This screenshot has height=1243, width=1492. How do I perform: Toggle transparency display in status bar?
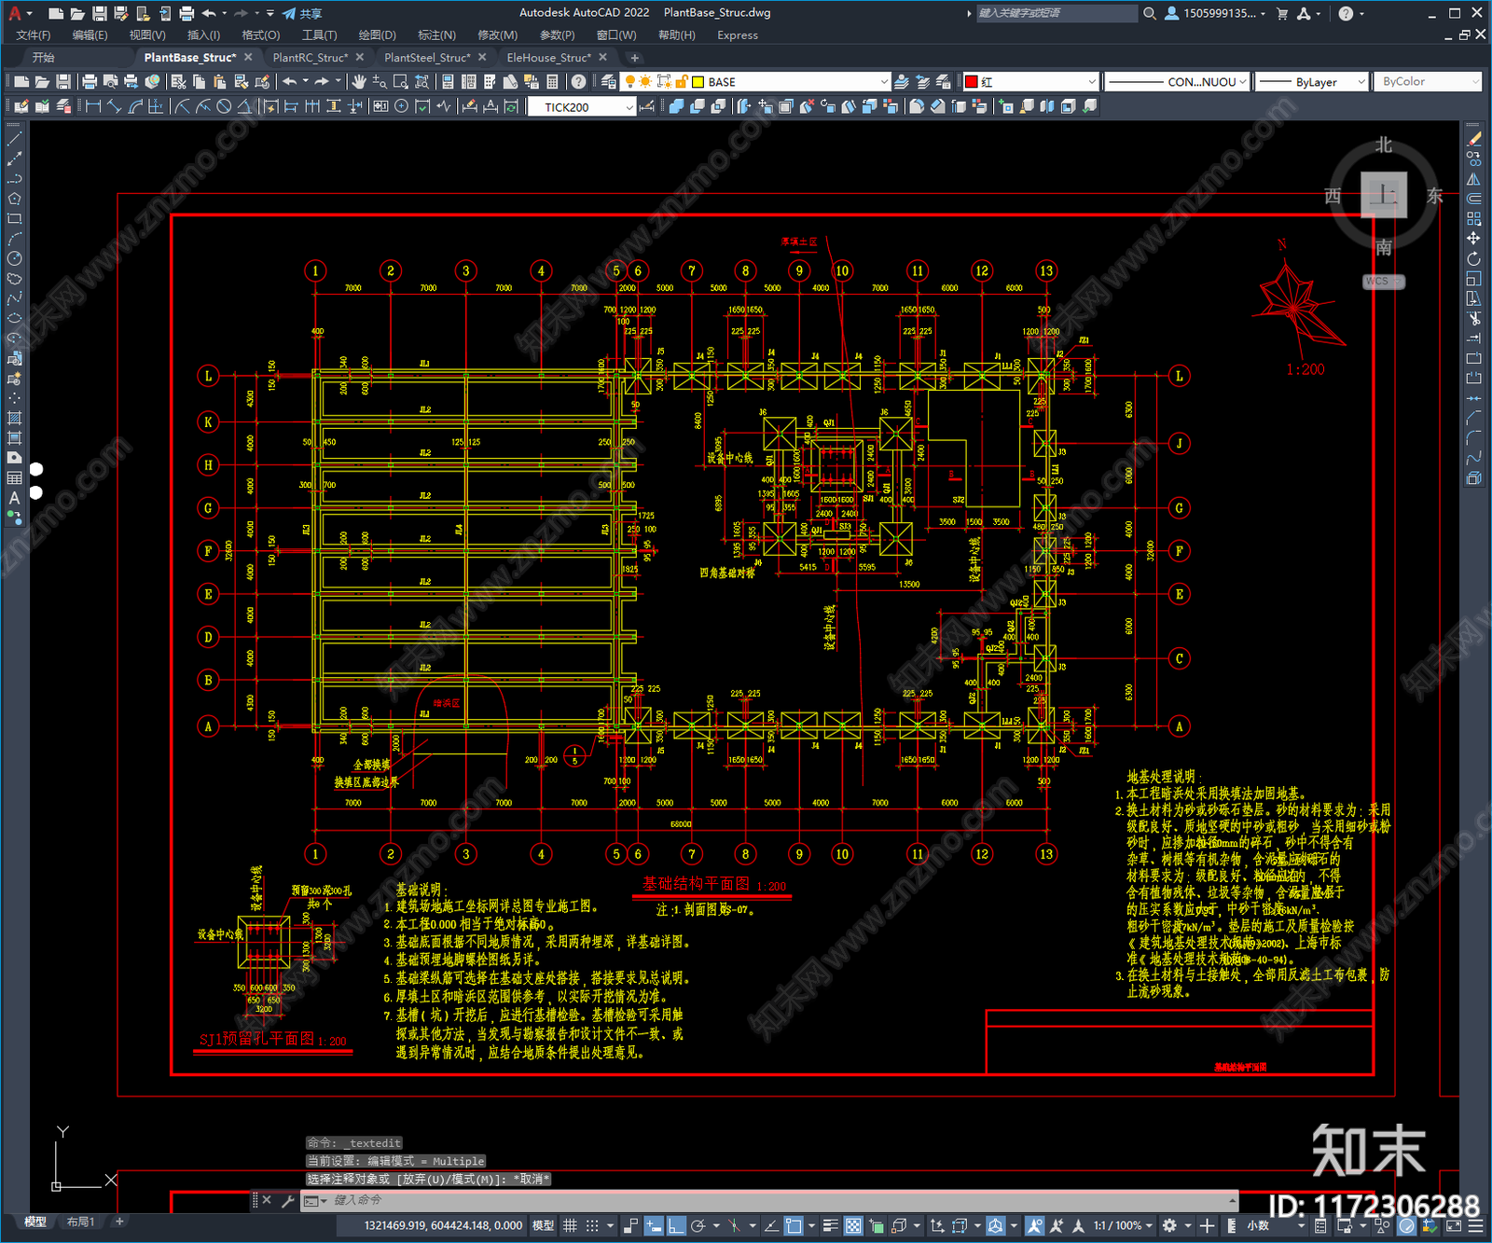tap(853, 1225)
